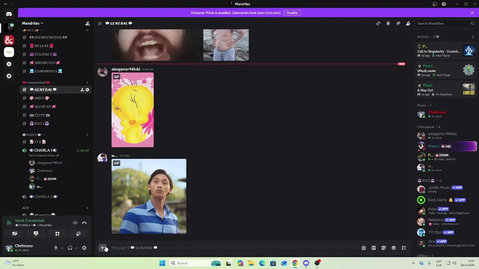Open CLIPS channel

pos(55,115)
